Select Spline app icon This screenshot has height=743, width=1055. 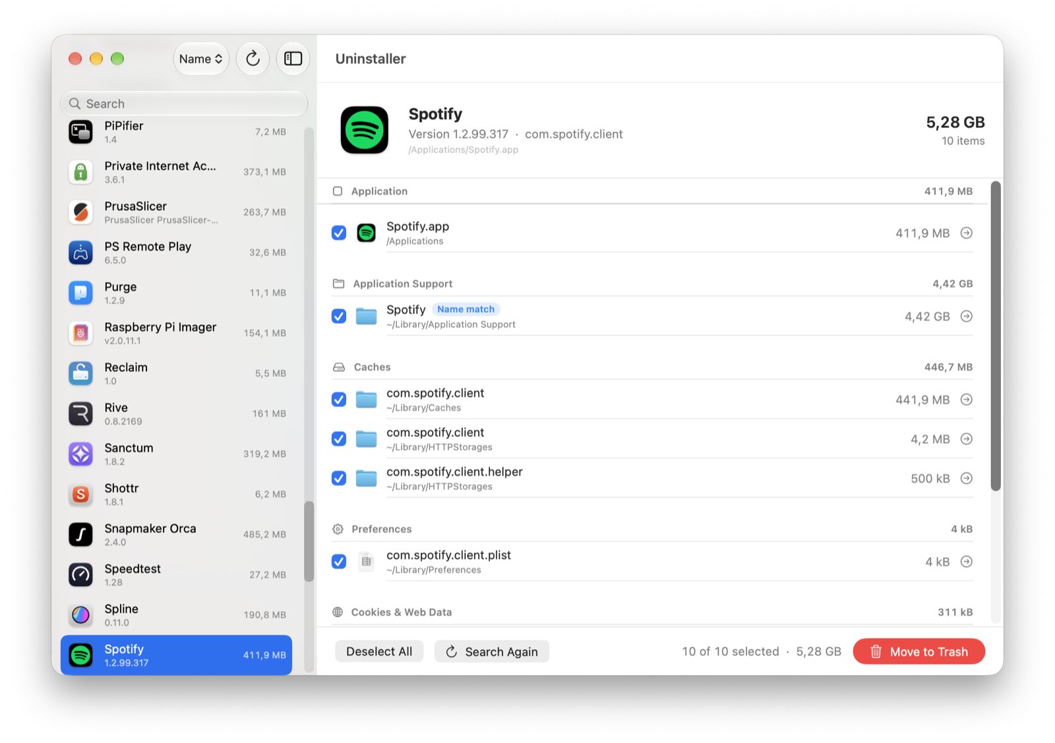tap(81, 614)
